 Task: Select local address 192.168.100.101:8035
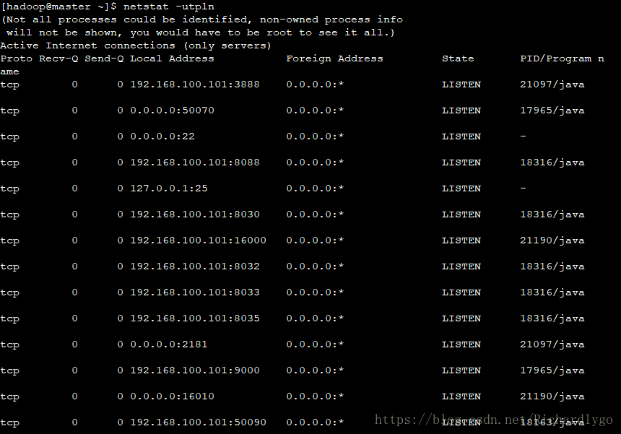click(x=195, y=318)
